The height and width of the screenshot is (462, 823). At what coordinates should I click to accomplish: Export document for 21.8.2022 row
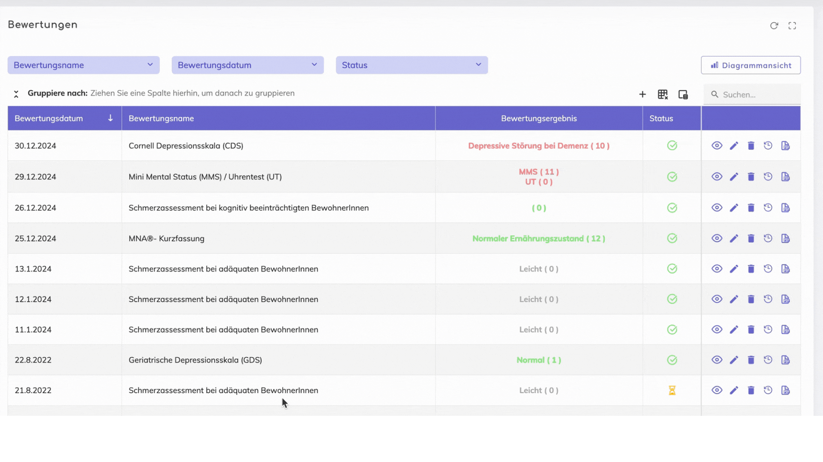[785, 391]
